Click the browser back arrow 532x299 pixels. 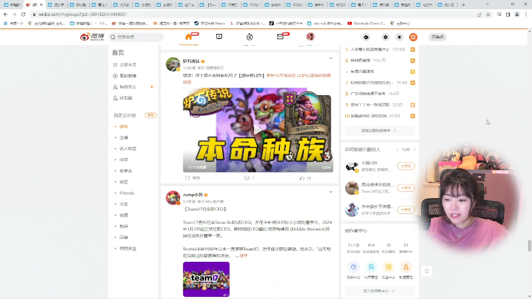[5, 14]
